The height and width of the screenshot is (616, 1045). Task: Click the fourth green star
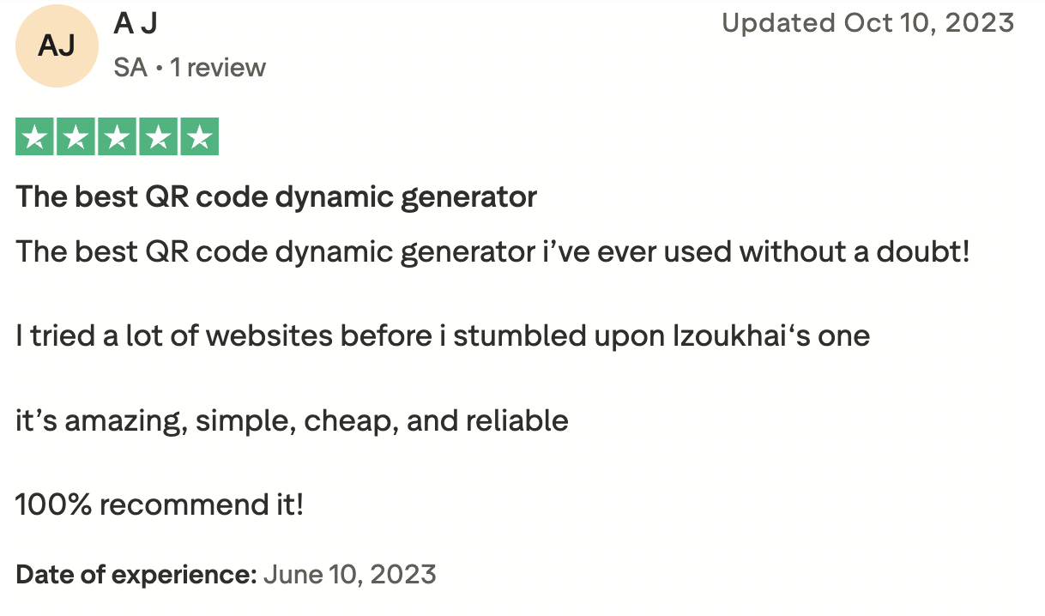(159, 137)
